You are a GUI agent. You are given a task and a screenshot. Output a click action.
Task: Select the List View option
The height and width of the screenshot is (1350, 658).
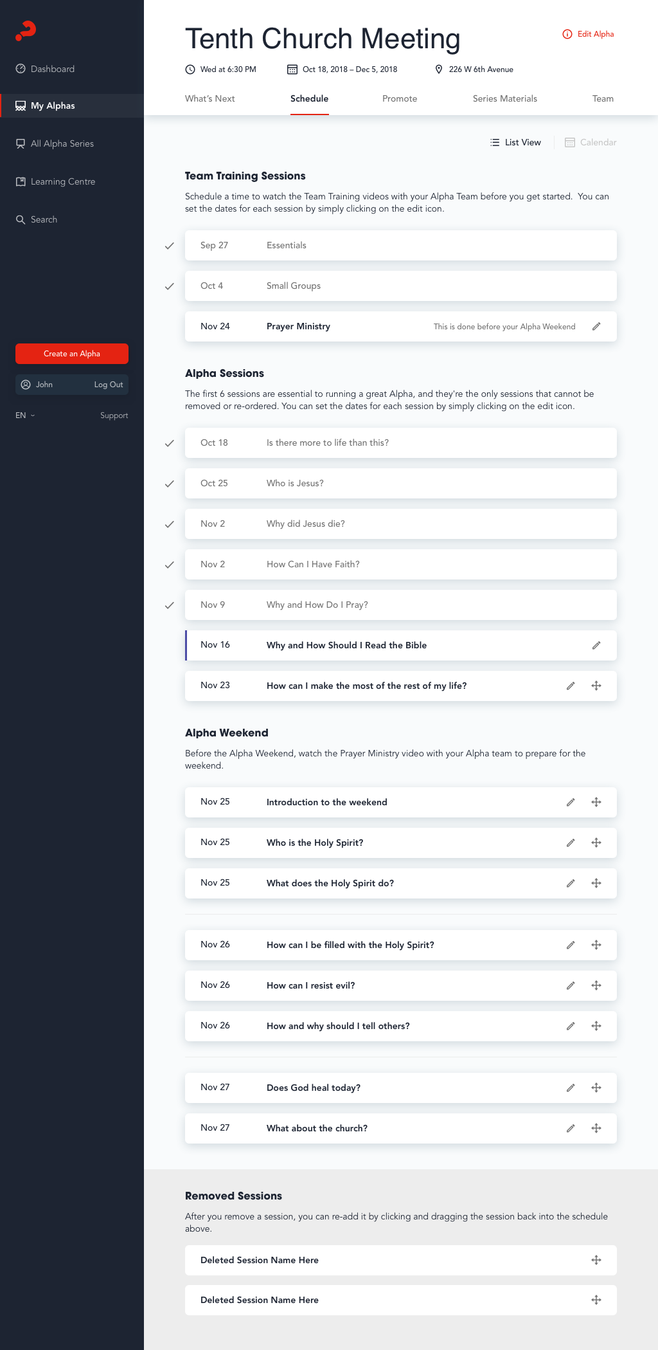tap(515, 143)
